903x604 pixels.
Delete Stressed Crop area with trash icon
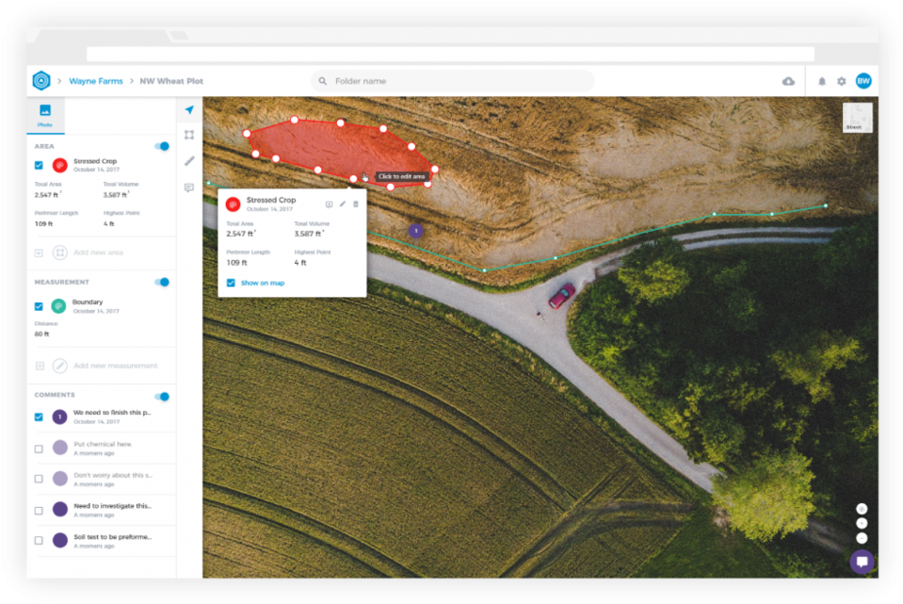click(x=356, y=204)
